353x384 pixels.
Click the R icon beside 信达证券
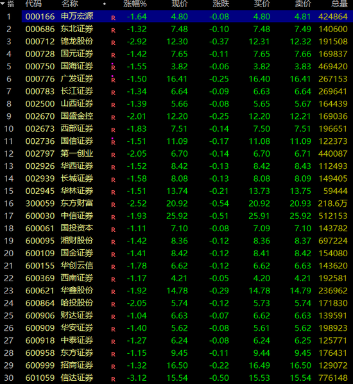point(113,379)
